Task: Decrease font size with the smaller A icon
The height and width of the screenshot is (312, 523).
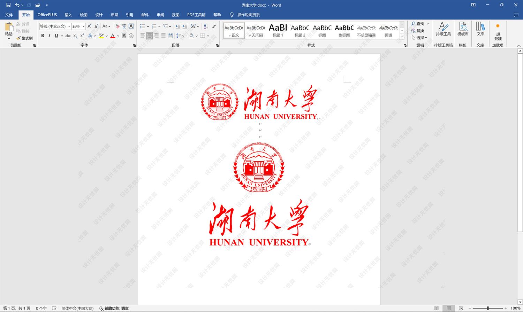Action: (96, 26)
